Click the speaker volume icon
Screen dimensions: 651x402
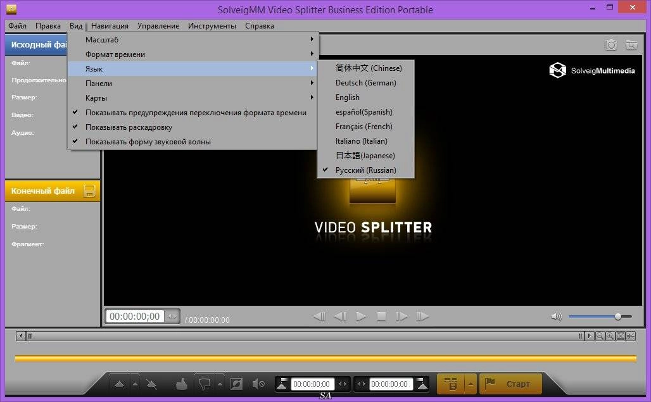click(x=556, y=317)
